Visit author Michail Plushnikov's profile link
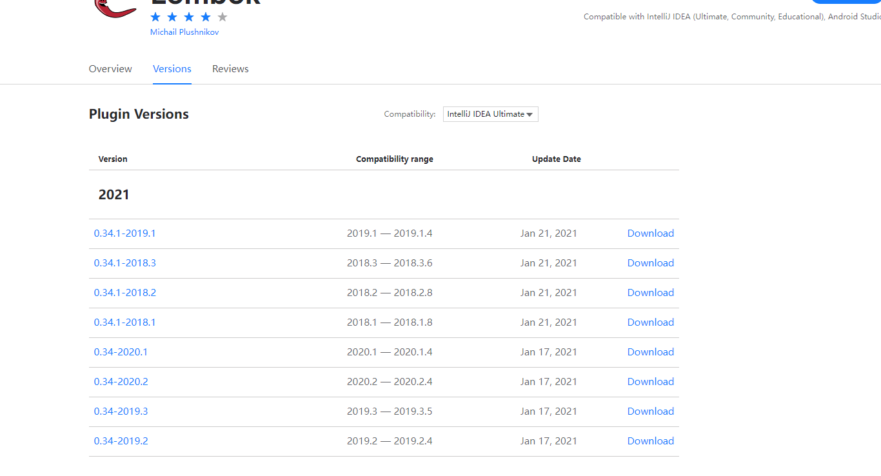The height and width of the screenshot is (476, 881). (x=184, y=32)
